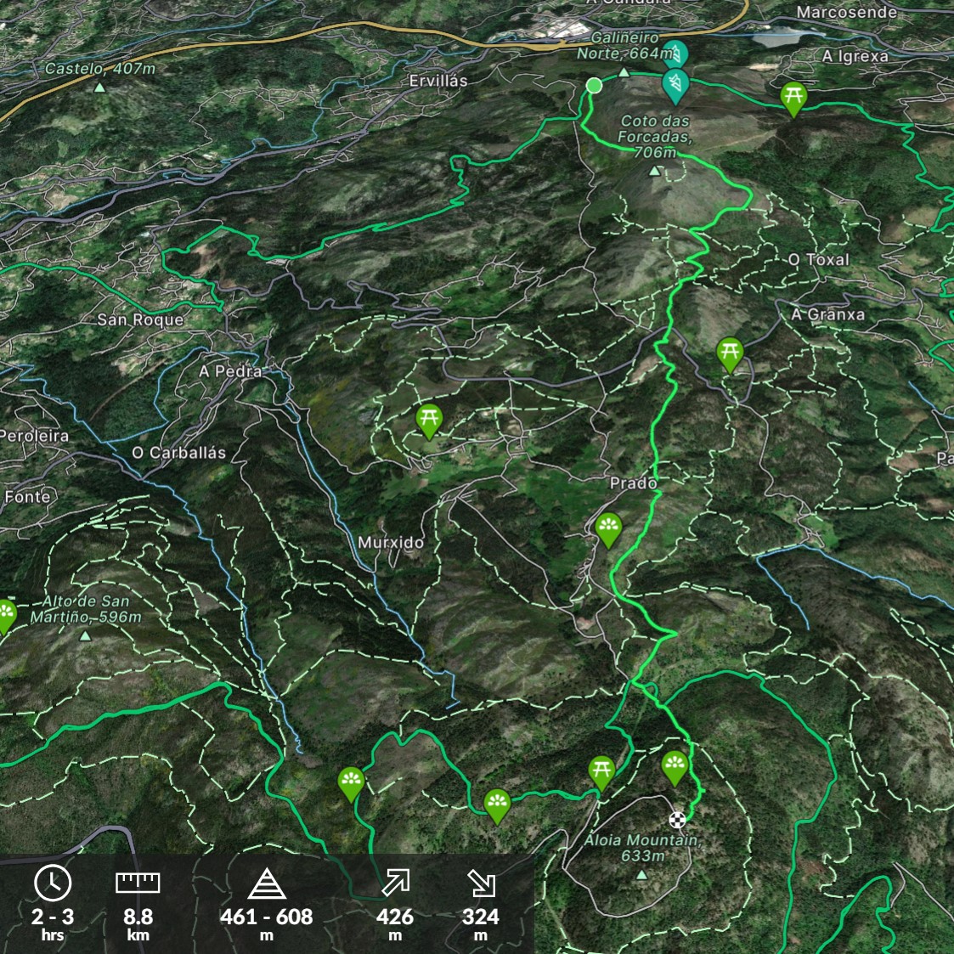Click the clock duration icon
This screenshot has width=954, height=954.
click(53, 883)
